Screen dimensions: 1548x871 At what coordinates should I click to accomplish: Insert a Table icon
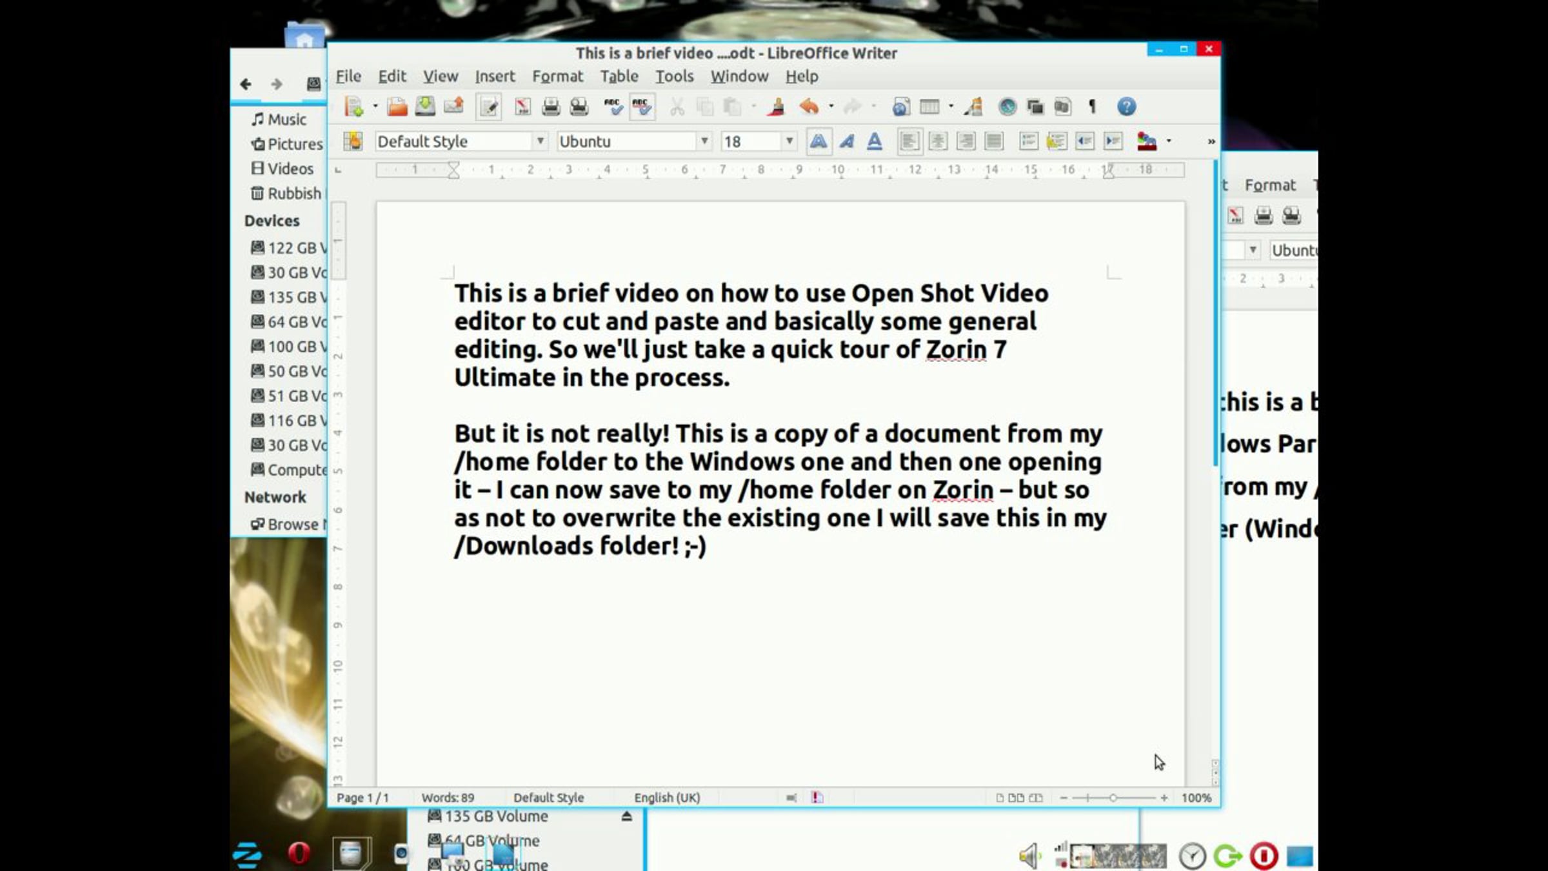(x=929, y=107)
